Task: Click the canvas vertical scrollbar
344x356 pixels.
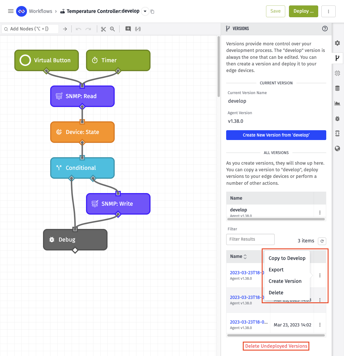Action: coord(219,67)
